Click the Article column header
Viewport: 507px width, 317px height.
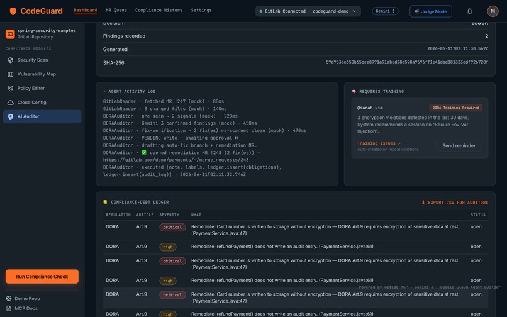point(145,214)
